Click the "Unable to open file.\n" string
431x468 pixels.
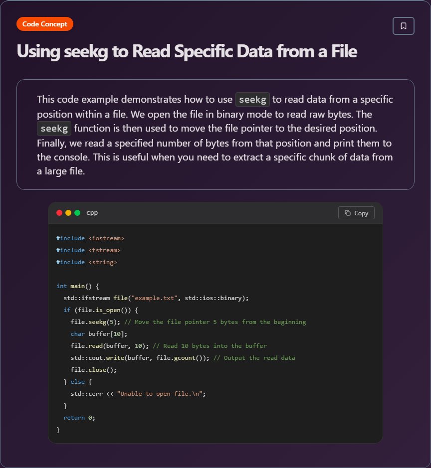point(161,394)
